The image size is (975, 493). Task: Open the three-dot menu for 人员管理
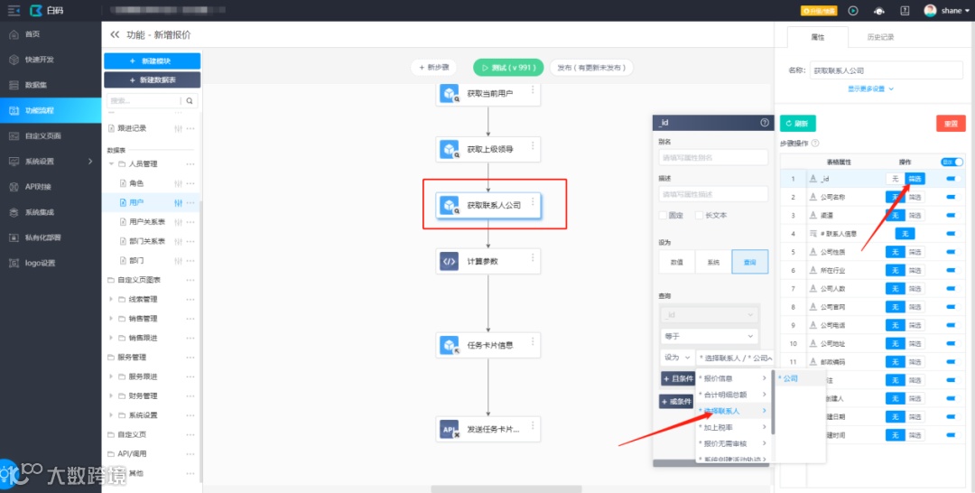point(190,164)
